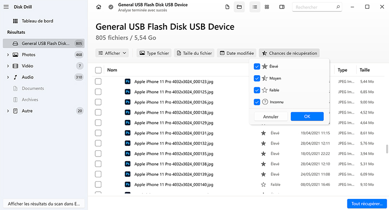
Task: Click the Tout récupérer button
Action: 366,203
